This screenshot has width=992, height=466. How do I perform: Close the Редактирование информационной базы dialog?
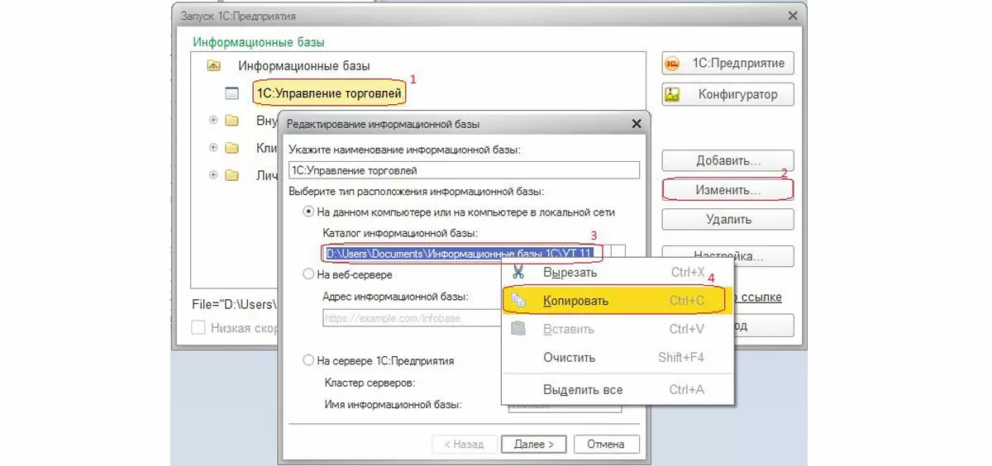(x=637, y=123)
